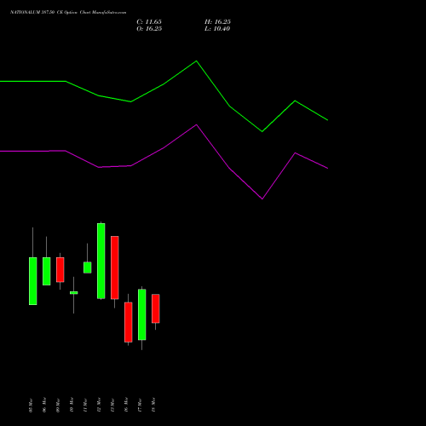Select the red candle above 18 Mar
Screen dimensions: 426x426
156,308
